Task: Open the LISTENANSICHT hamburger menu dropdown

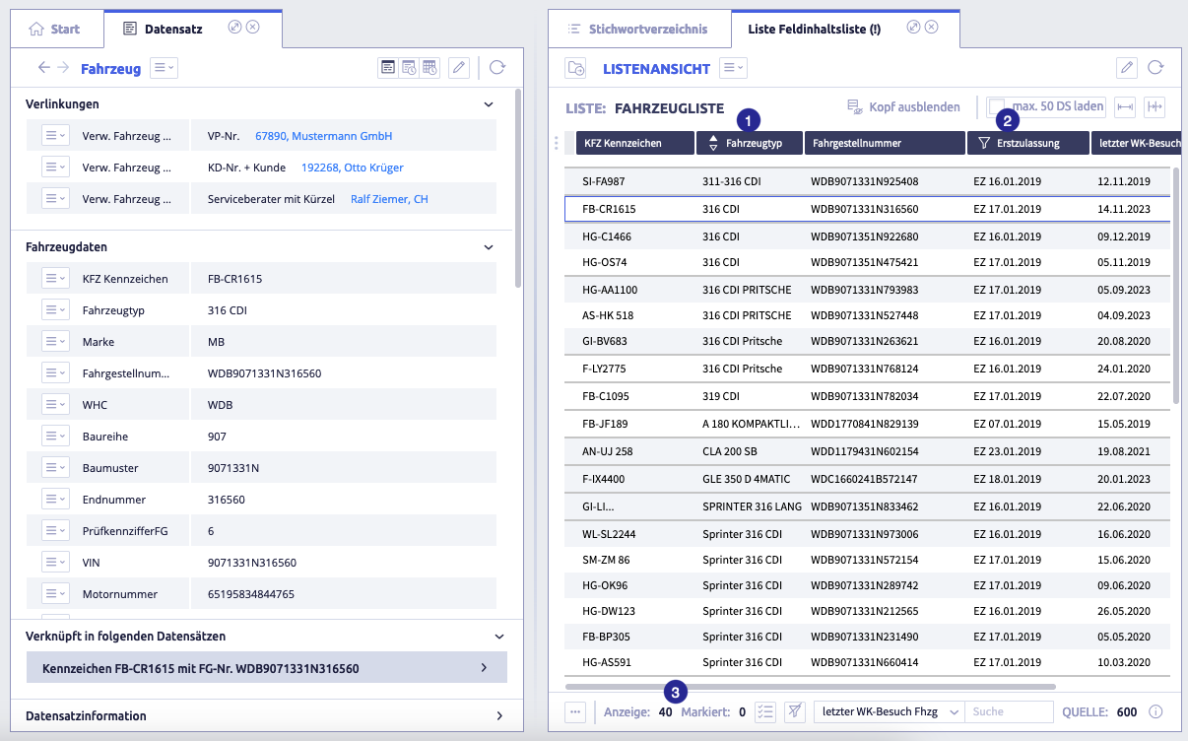Action: pyautogui.click(x=733, y=68)
